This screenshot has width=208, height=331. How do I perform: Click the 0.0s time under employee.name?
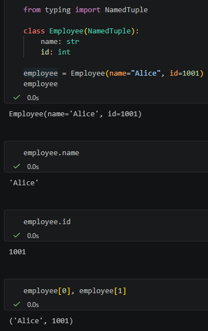(x=33, y=167)
